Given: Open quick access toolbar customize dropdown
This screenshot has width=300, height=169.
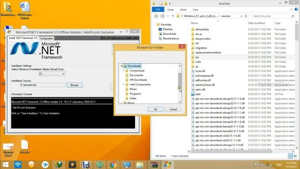Looking at the screenshot, I should [170, 3].
